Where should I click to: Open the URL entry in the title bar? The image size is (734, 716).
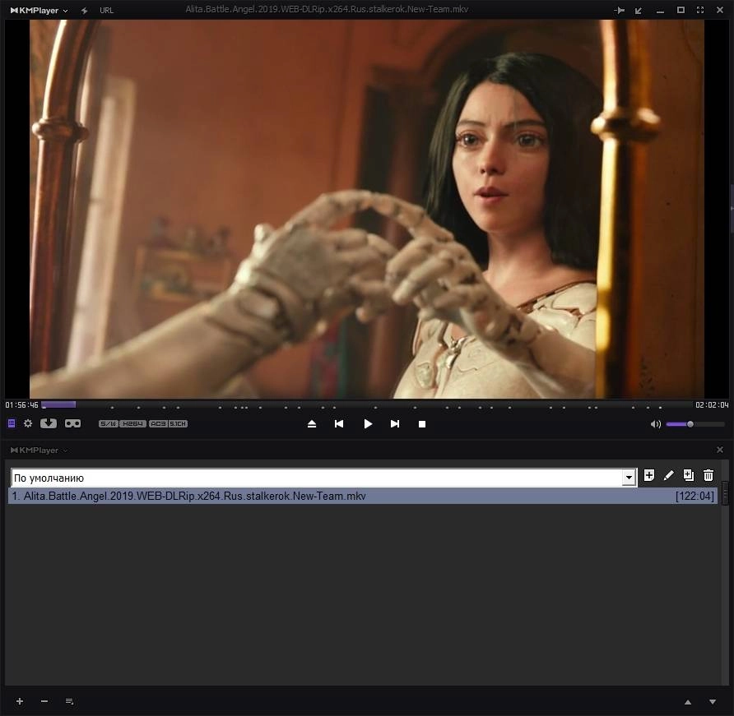pyautogui.click(x=106, y=11)
